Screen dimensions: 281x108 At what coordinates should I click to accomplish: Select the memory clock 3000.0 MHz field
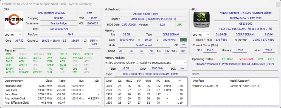click(127, 40)
